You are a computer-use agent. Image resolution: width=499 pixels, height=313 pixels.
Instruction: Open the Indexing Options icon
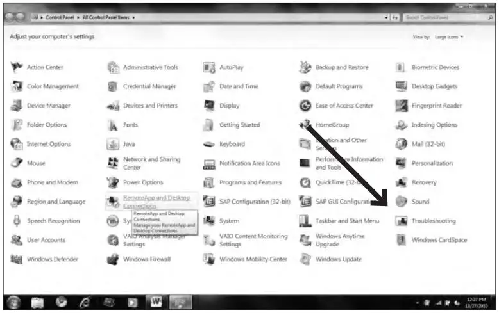(x=401, y=125)
